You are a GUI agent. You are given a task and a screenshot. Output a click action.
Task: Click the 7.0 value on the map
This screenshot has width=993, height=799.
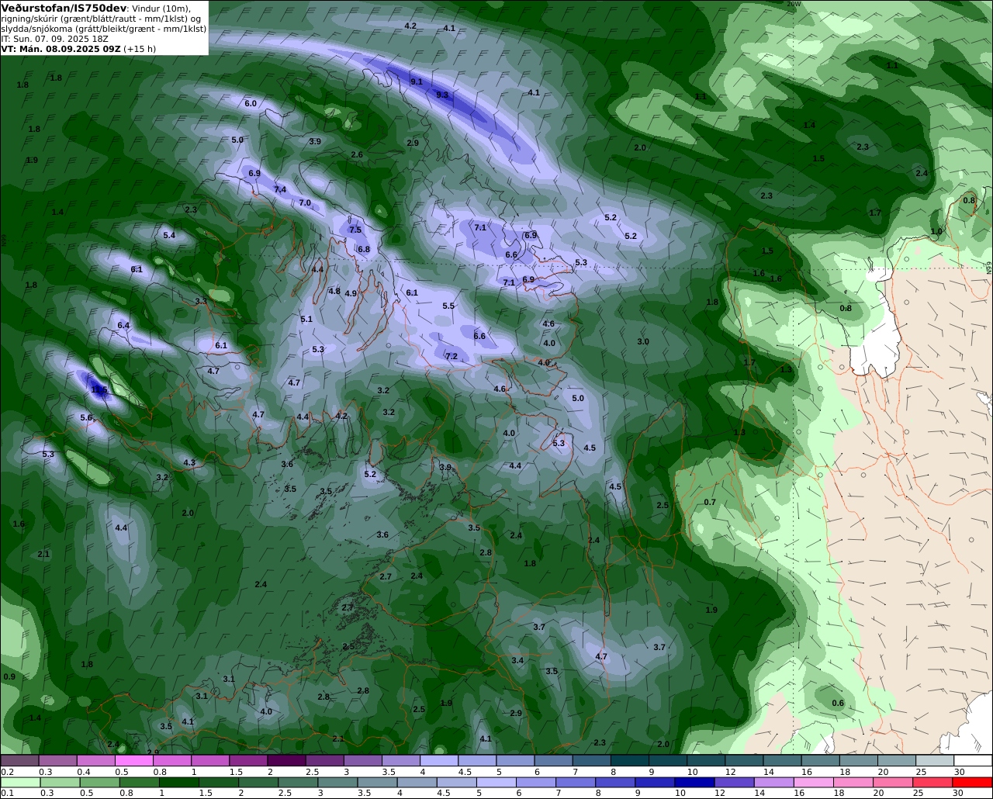click(x=305, y=202)
